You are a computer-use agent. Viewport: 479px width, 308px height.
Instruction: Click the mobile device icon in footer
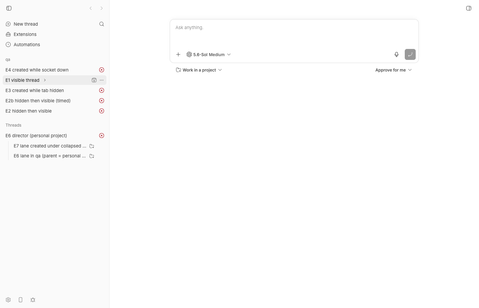click(21, 300)
